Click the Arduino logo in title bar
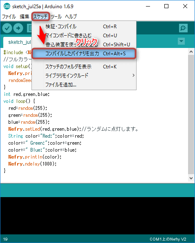 point(7,7)
